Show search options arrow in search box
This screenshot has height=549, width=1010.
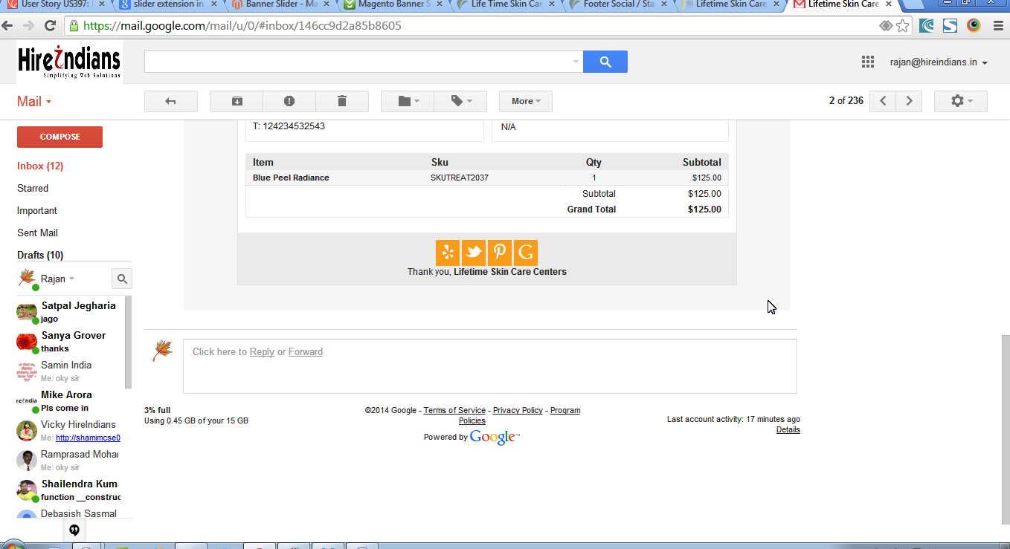[576, 62]
